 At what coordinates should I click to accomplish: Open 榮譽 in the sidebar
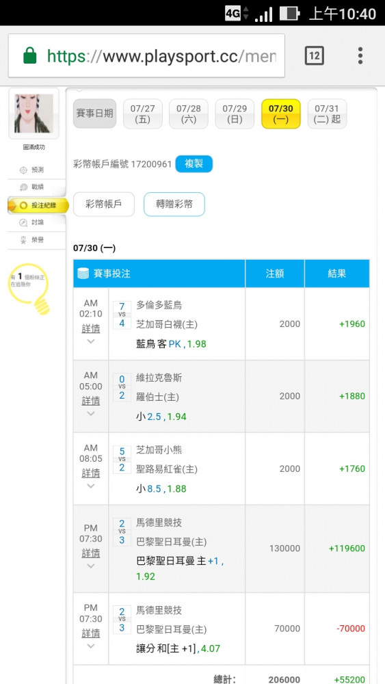click(x=33, y=240)
